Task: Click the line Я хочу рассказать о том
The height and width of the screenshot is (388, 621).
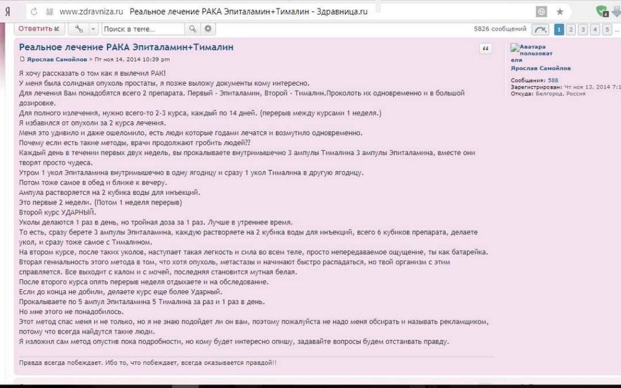Action: (x=92, y=73)
